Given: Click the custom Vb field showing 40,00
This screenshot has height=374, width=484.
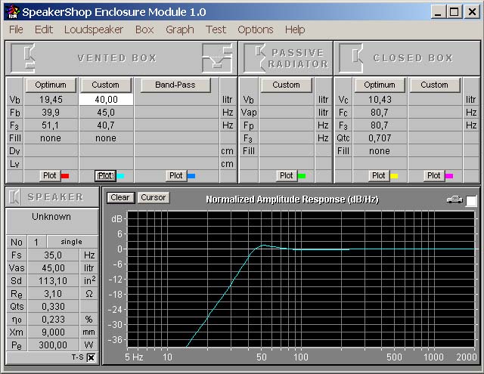Looking at the screenshot, I should coord(106,100).
